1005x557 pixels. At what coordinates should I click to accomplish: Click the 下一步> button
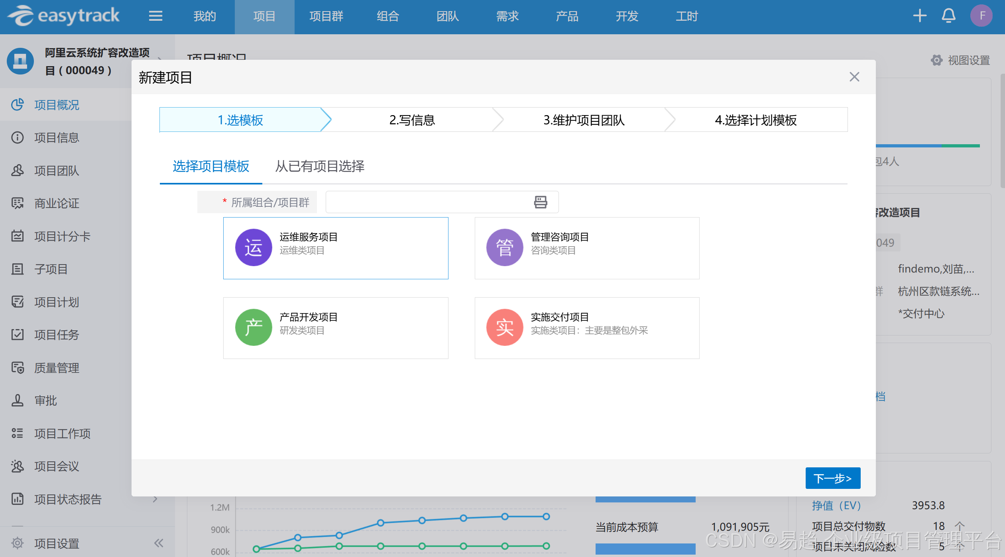click(x=832, y=478)
